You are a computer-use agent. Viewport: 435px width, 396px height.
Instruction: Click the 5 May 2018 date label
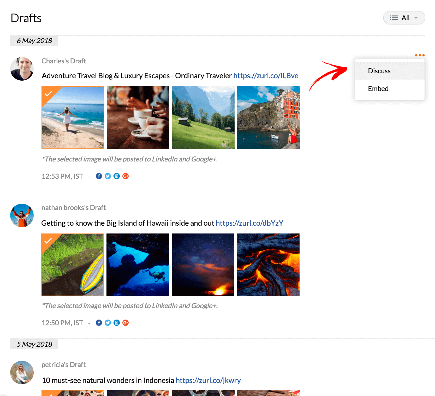coord(34,344)
